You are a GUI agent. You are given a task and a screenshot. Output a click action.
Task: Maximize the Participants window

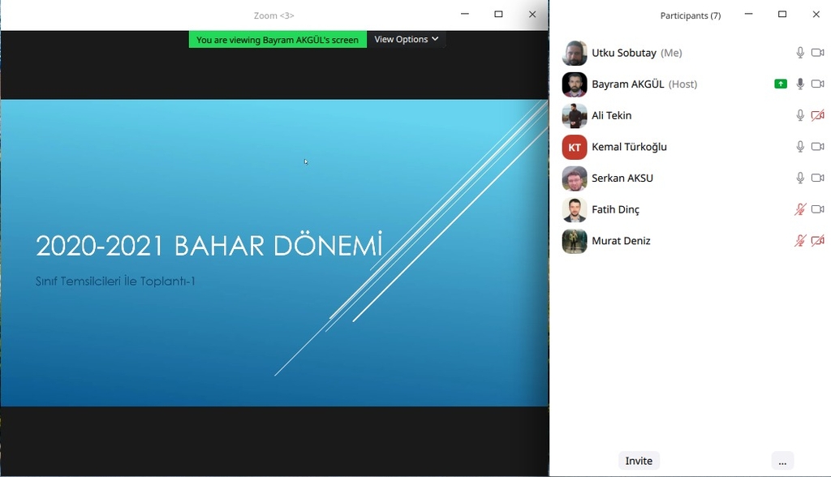[782, 15]
